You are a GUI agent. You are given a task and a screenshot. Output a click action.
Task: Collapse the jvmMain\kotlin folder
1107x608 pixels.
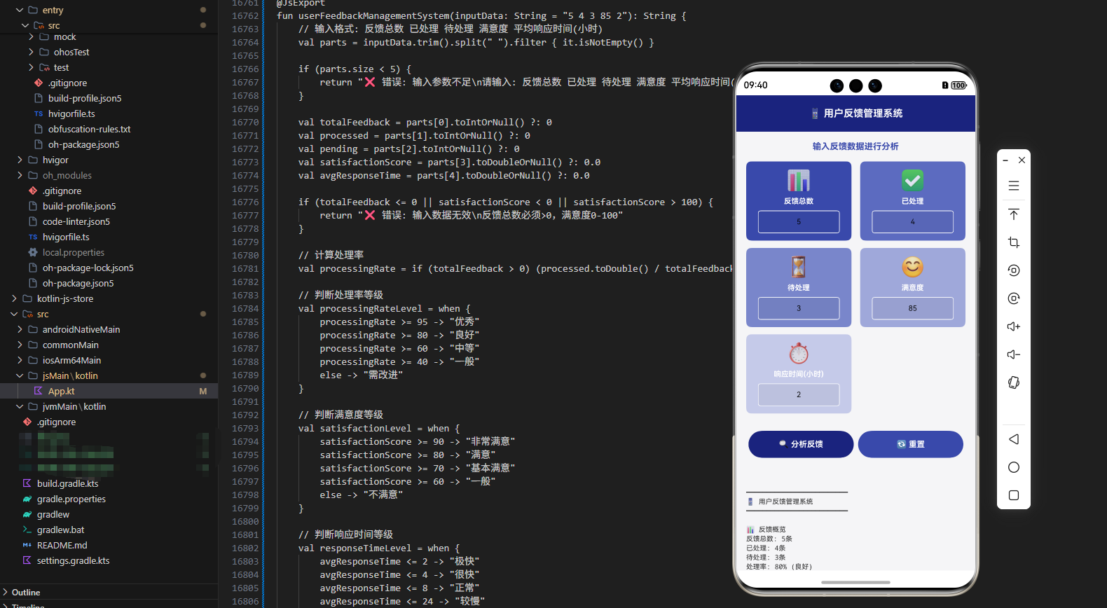tap(19, 406)
